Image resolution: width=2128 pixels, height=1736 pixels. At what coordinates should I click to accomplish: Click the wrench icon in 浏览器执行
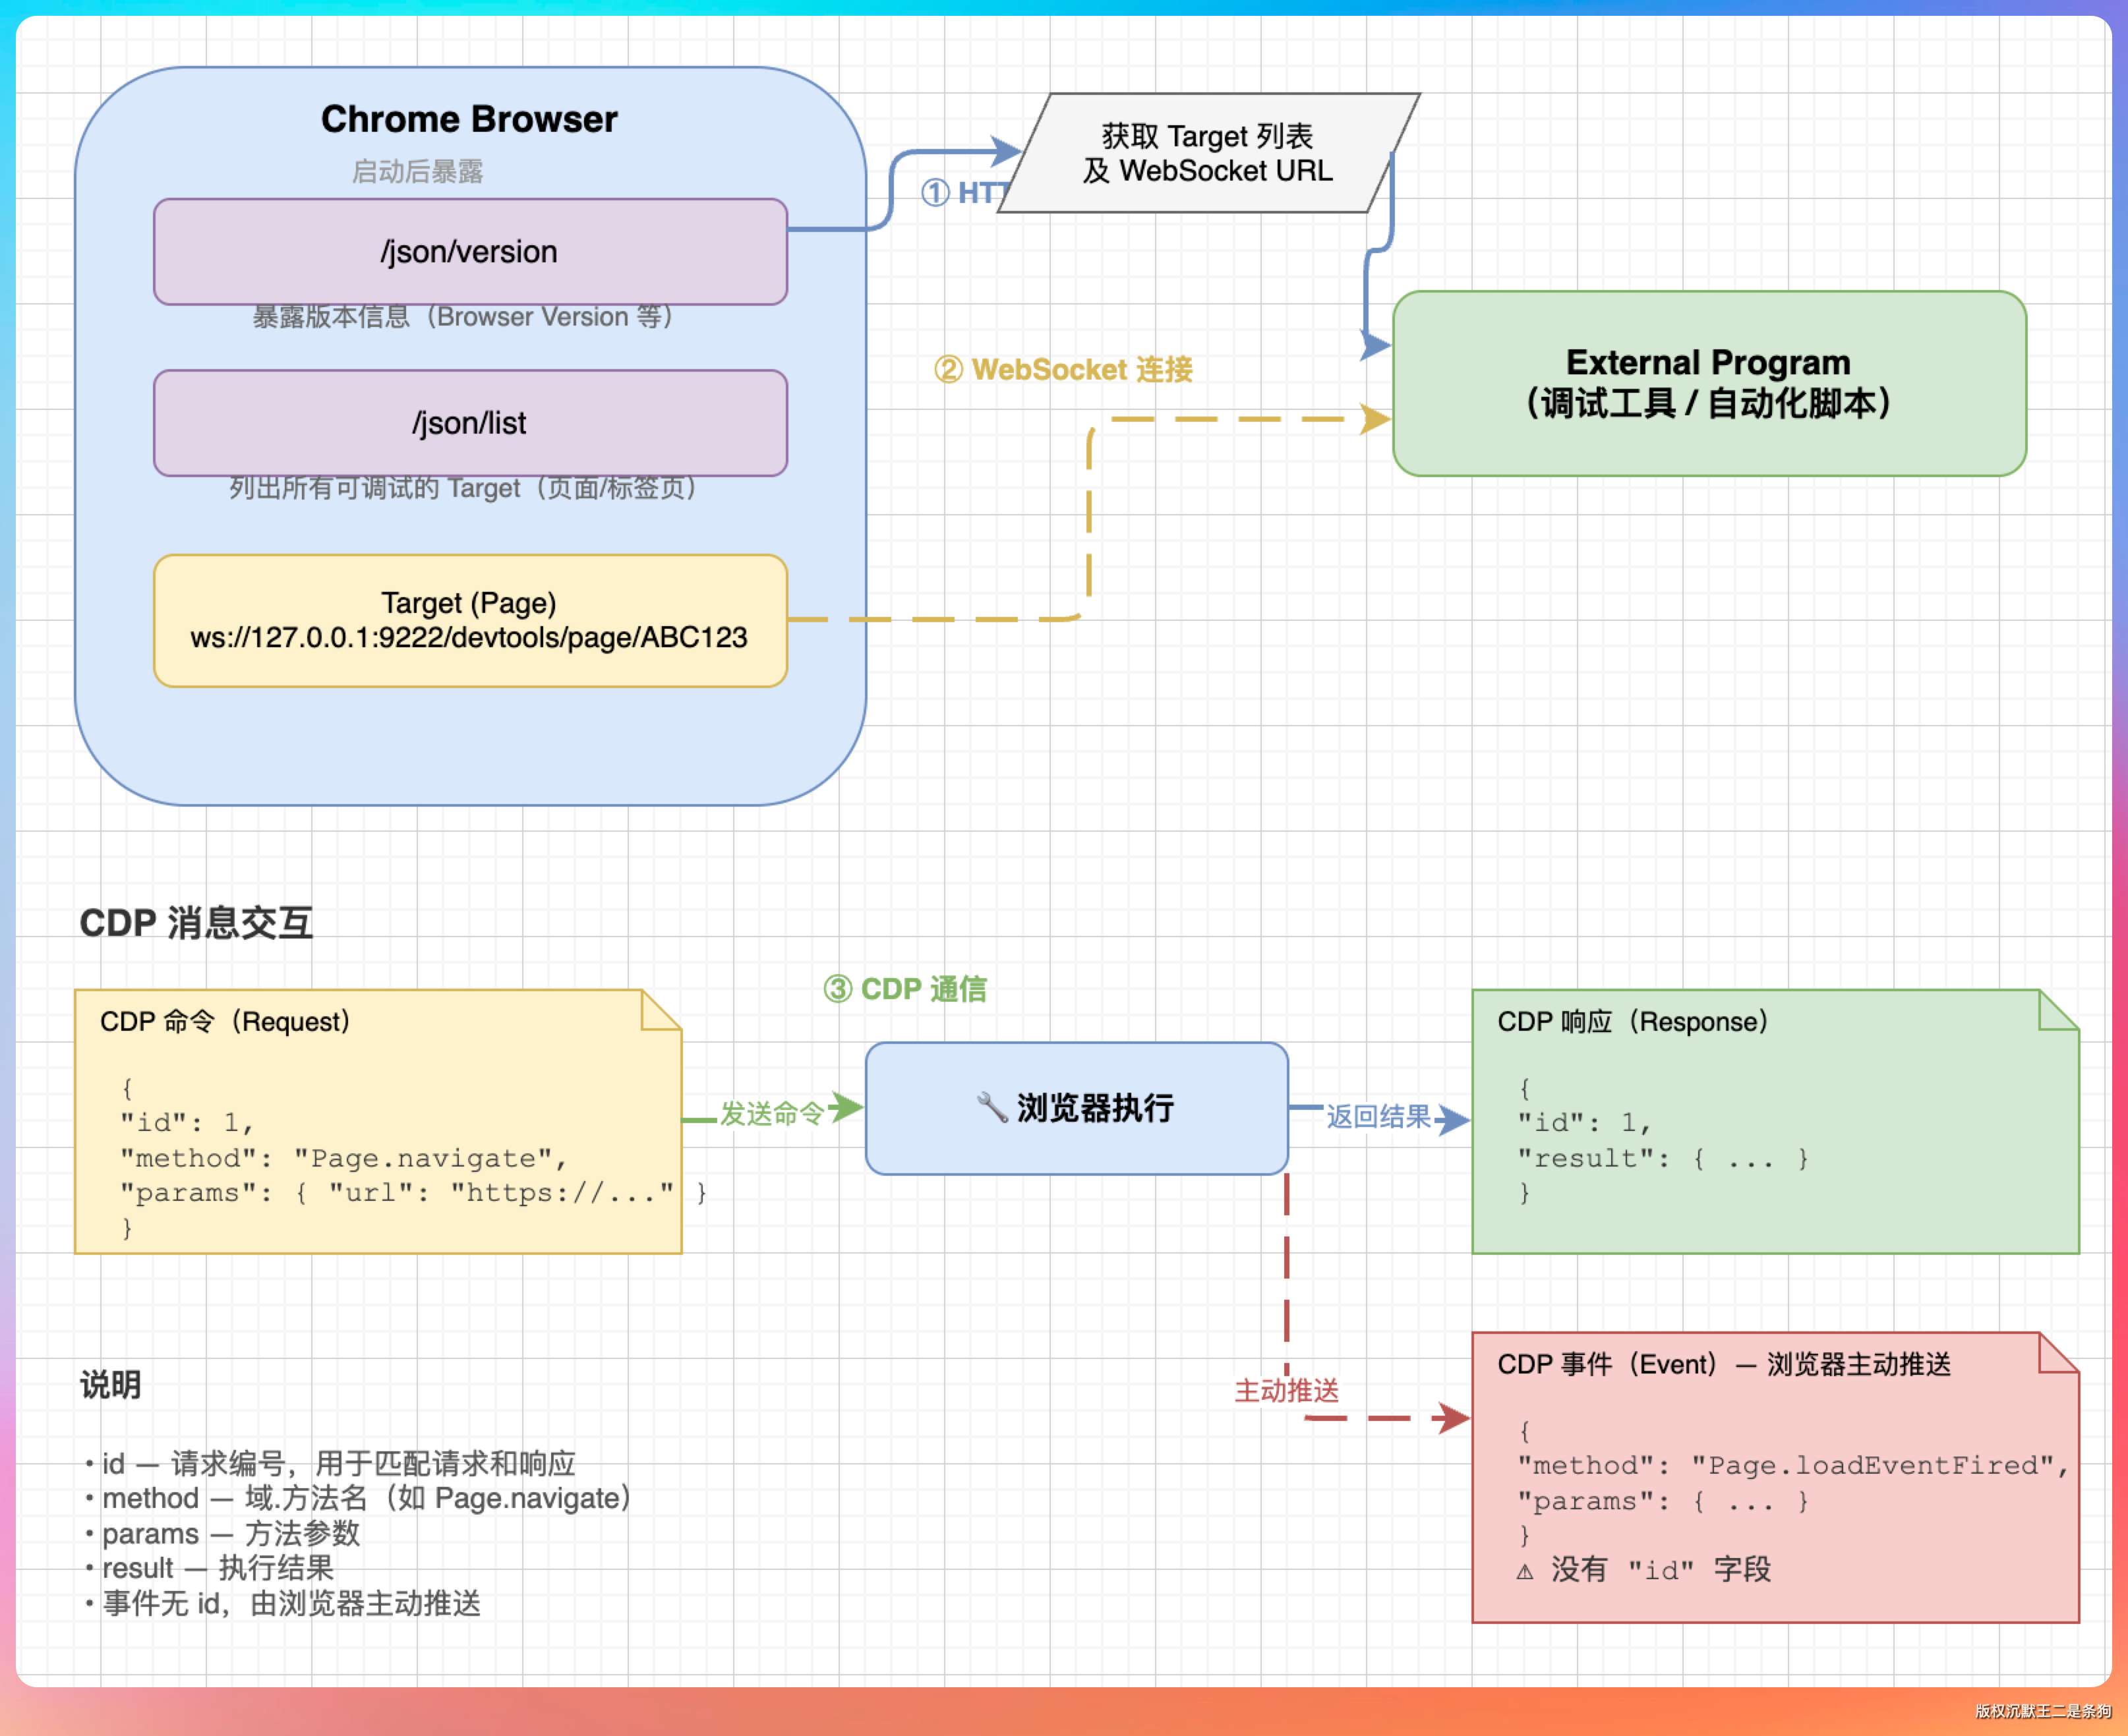tap(992, 1107)
